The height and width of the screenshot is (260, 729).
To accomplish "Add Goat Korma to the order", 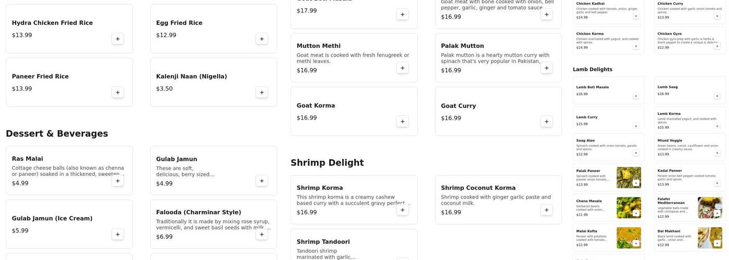I will coord(403,122).
